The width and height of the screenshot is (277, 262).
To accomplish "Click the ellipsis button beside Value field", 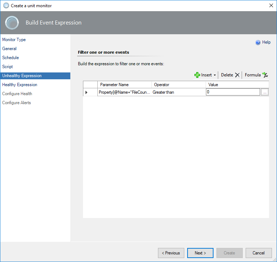I will [265, 92].
